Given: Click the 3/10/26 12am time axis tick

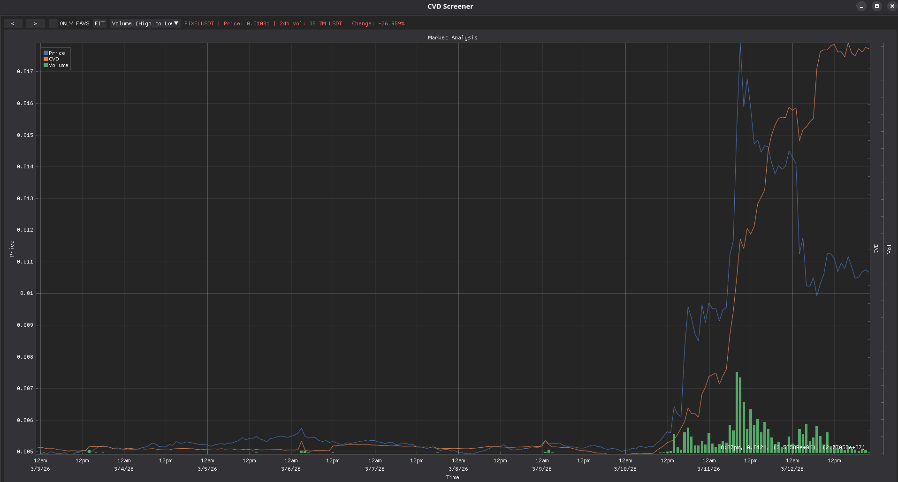Looking at the screenshot, I should pyautogui.click(x=625, y=465).
